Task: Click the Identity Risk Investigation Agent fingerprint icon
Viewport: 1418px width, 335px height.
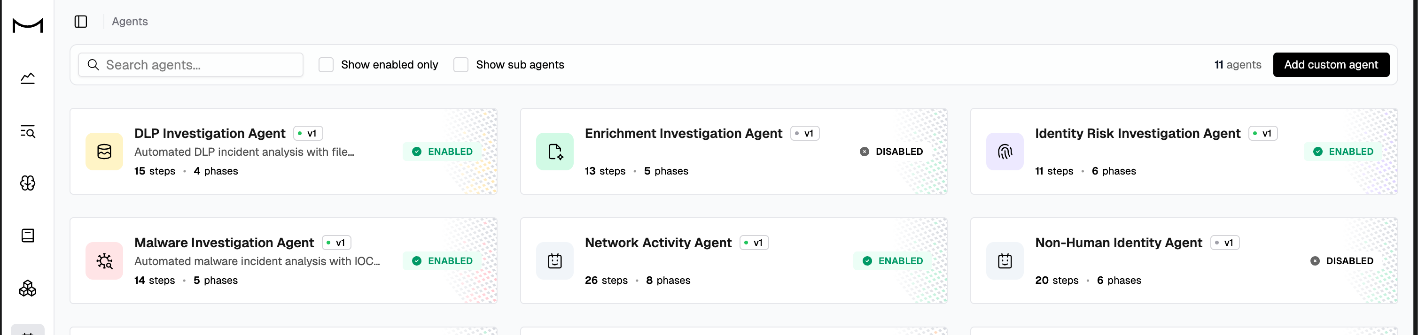Action: tap(1005, 151)
